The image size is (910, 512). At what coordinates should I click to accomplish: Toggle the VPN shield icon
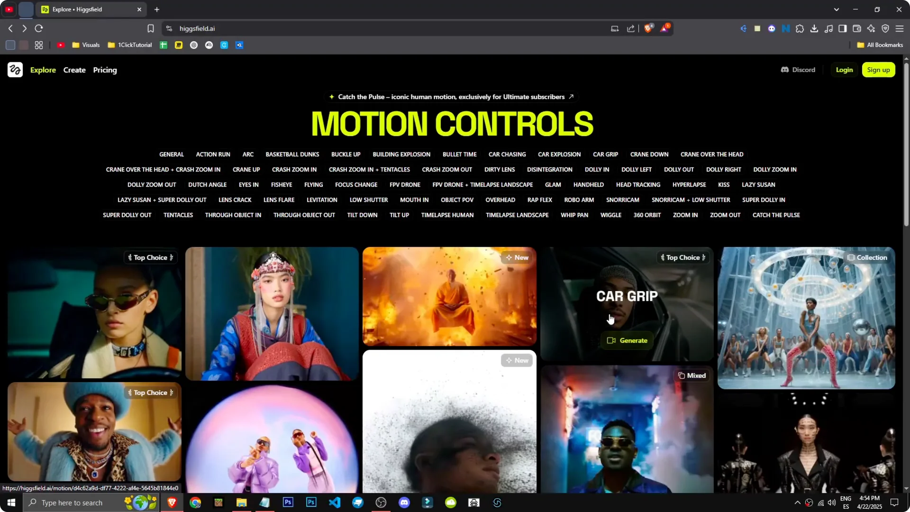click(x=885, y=28)
